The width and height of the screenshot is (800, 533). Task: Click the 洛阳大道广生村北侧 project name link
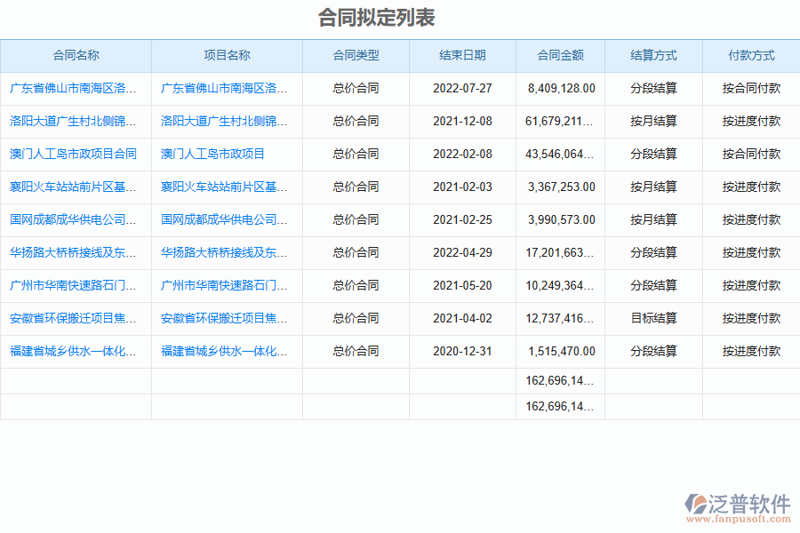[x=224, y=121]
